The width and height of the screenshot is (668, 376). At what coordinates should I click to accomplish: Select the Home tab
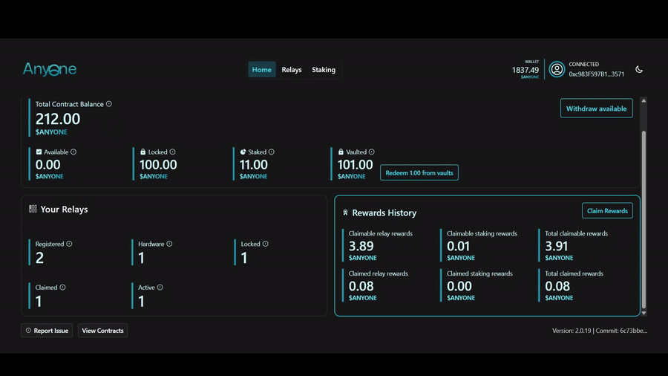coord(262,70)
